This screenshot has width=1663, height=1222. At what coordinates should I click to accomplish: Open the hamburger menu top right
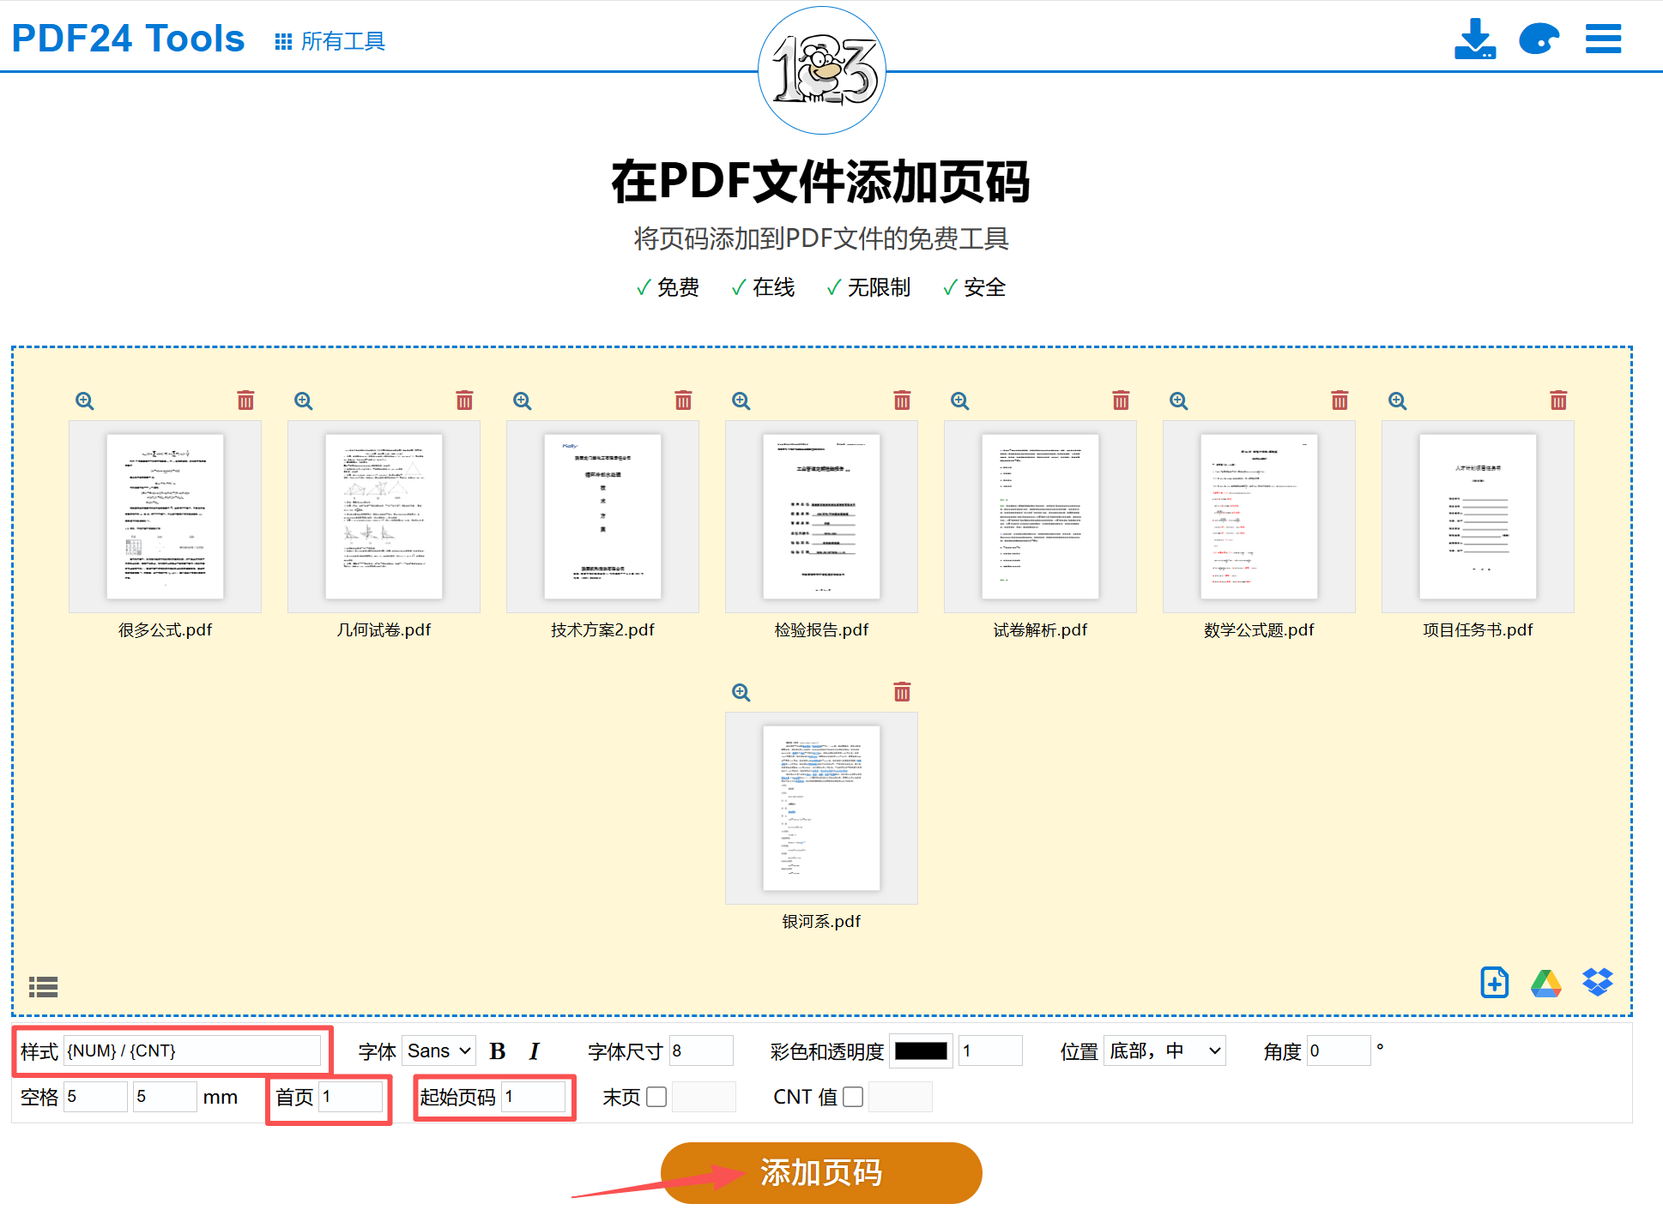tap(1602, 39)
